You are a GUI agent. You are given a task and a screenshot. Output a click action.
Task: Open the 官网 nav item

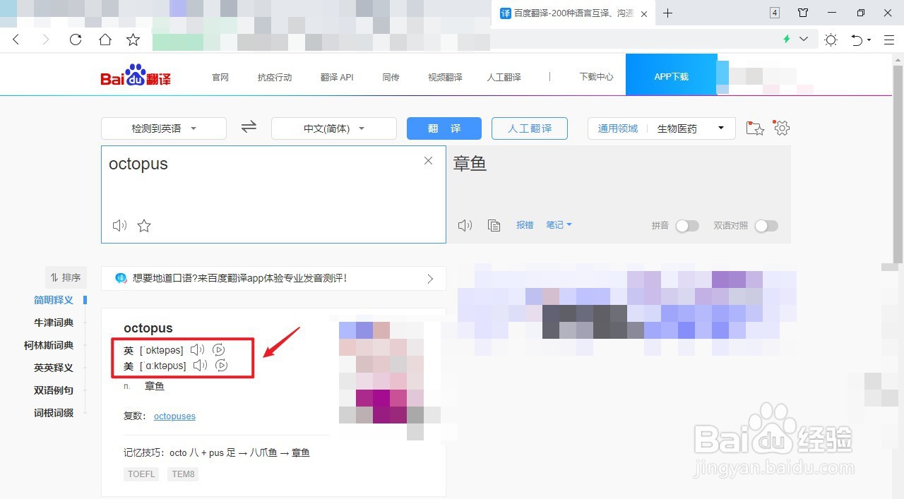(x=220, y=77)
